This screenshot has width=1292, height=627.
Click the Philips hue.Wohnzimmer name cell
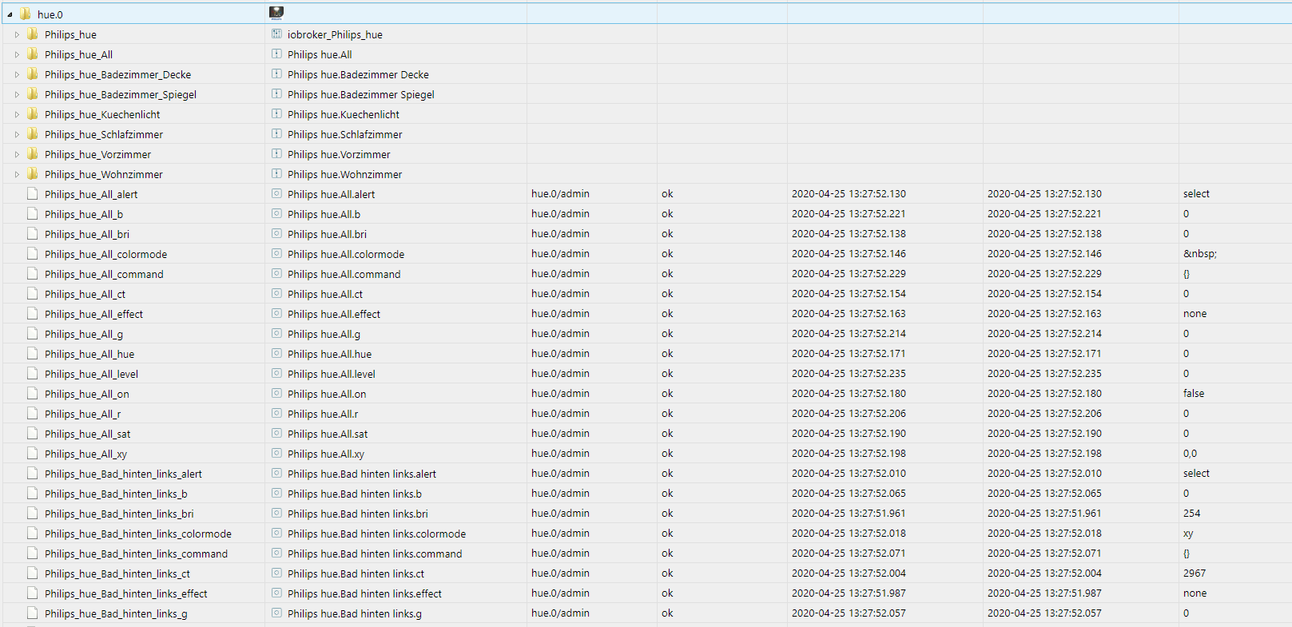[344, 174]
